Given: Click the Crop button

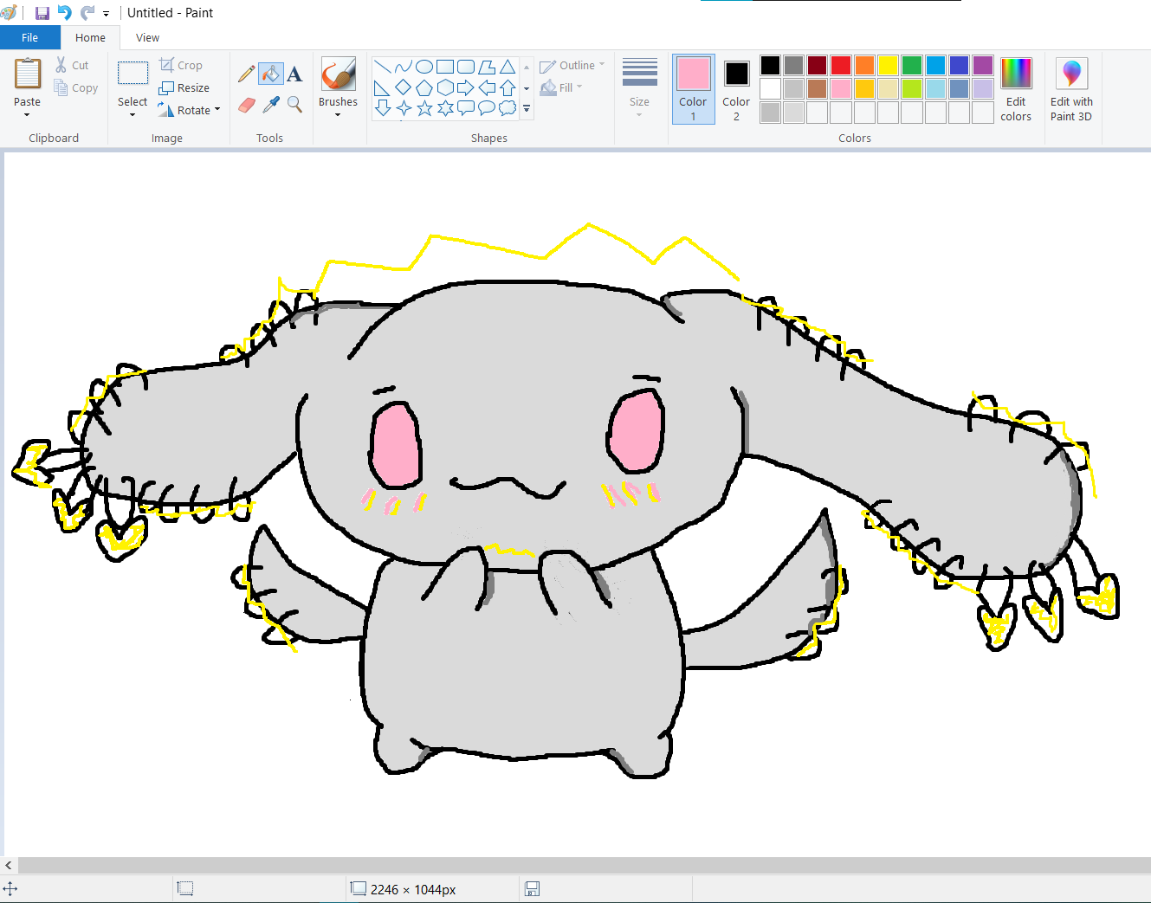Looking at the screenshot, I should coord(181,65).
